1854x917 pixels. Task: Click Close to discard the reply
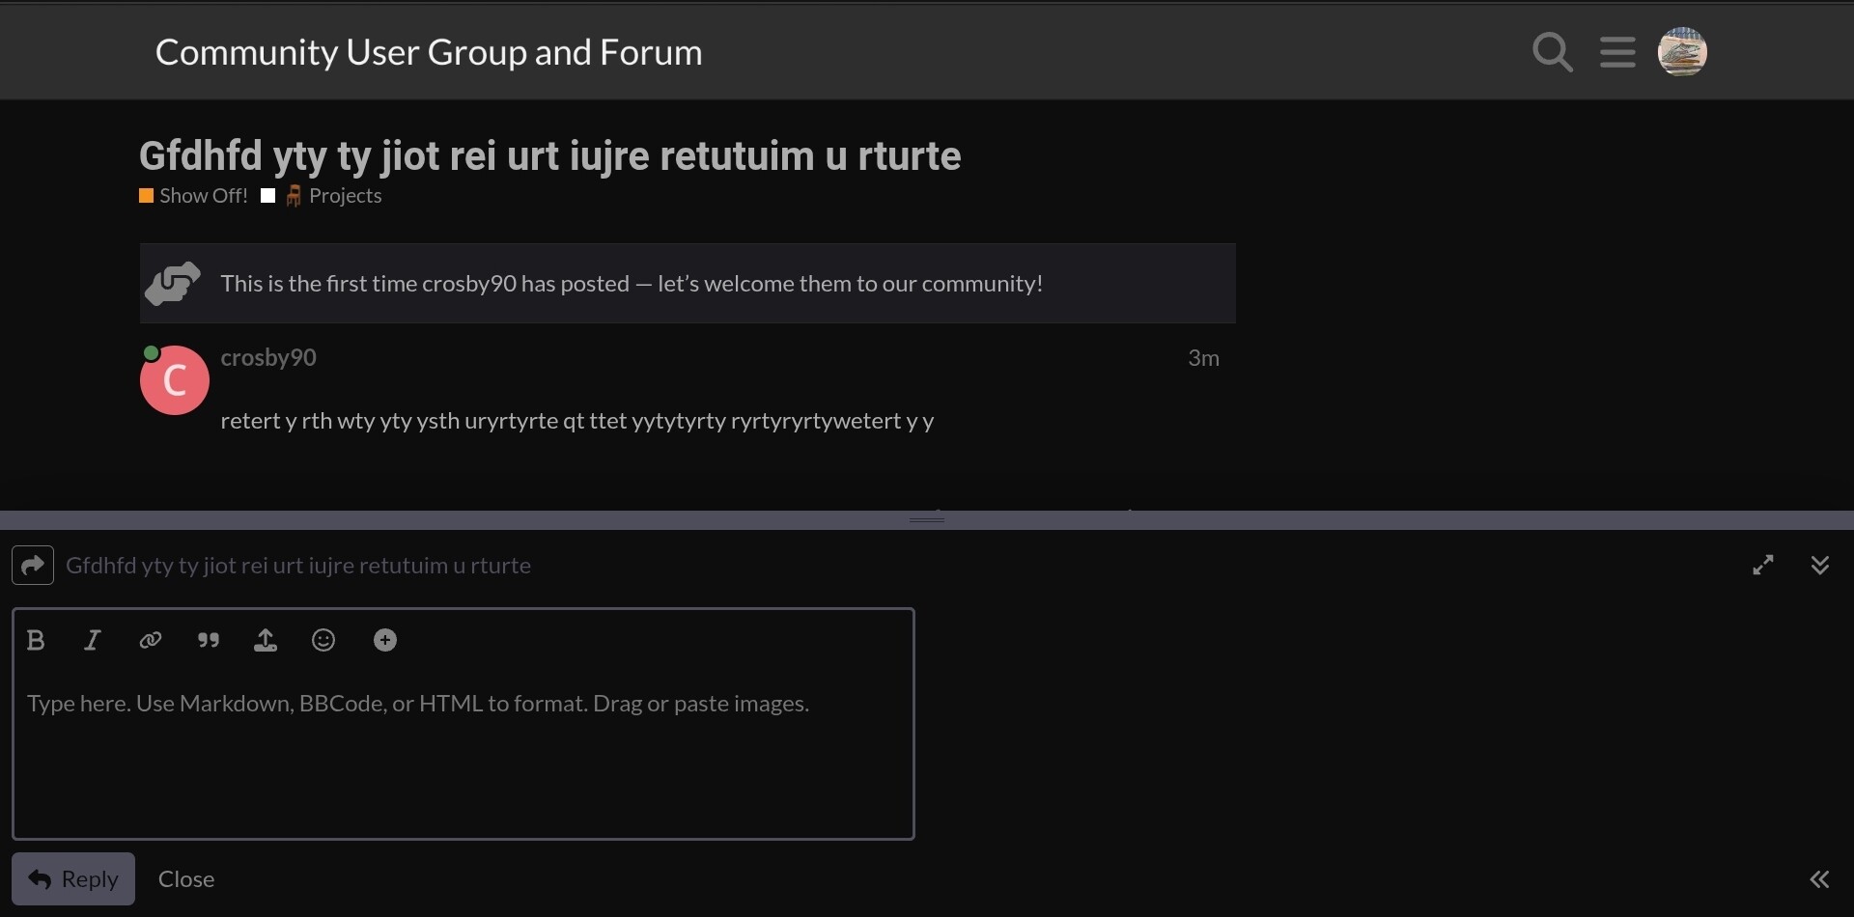pyautogui.click(x=186, y=879)
